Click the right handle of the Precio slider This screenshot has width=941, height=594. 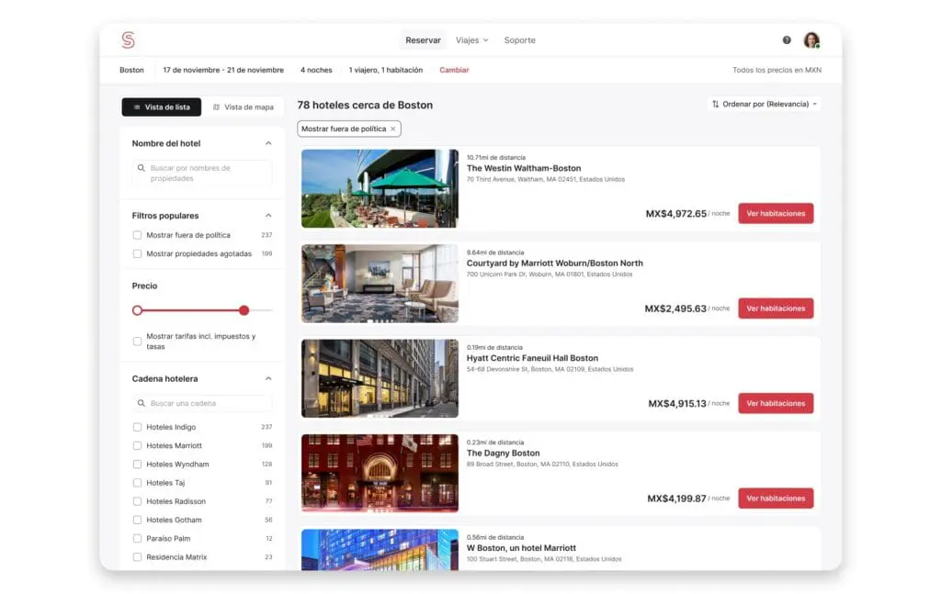tap(244, 310)
